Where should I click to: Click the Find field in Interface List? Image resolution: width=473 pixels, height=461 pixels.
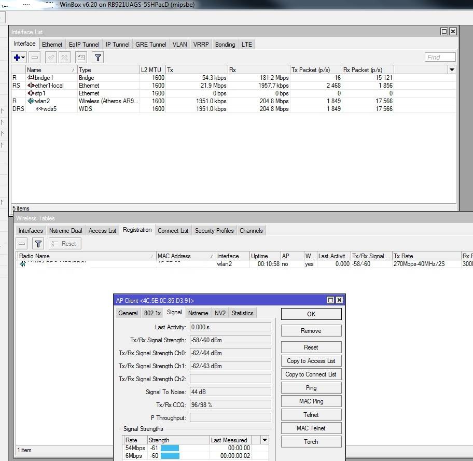[440, 57]
